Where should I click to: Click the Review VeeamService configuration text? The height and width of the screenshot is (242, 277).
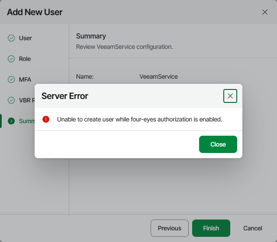tap(124, 47)
